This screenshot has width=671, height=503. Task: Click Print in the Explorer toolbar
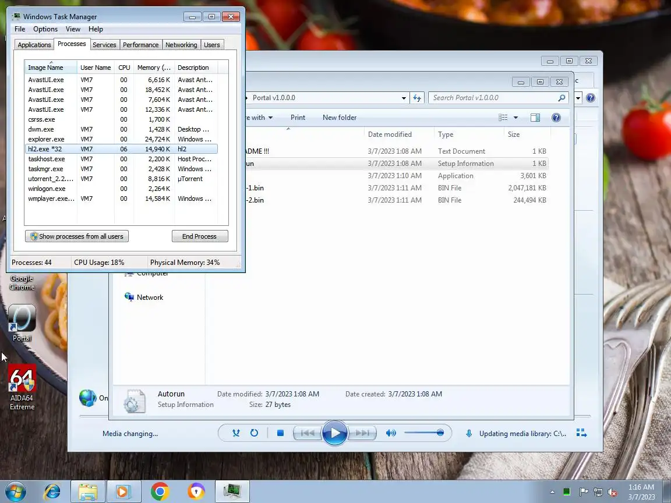(x=298, y=118)
